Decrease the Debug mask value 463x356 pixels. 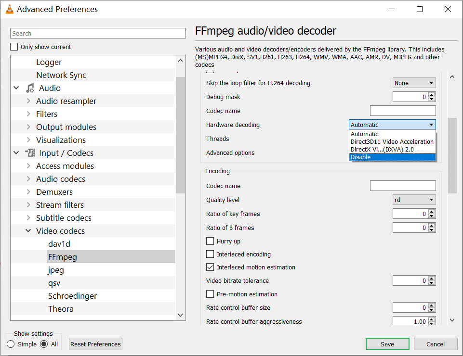432,99
